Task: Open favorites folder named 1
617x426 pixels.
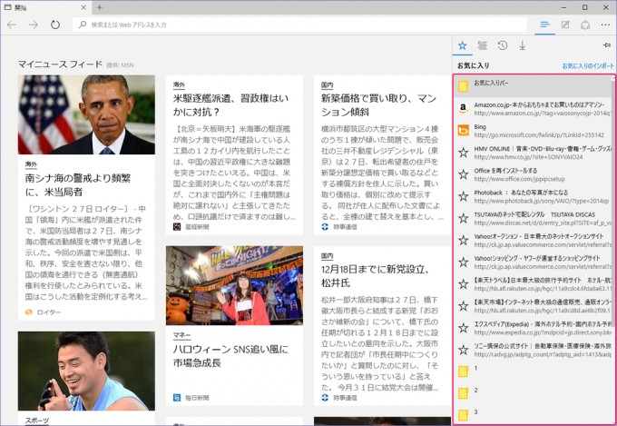Action: click(x=534, y=372)
